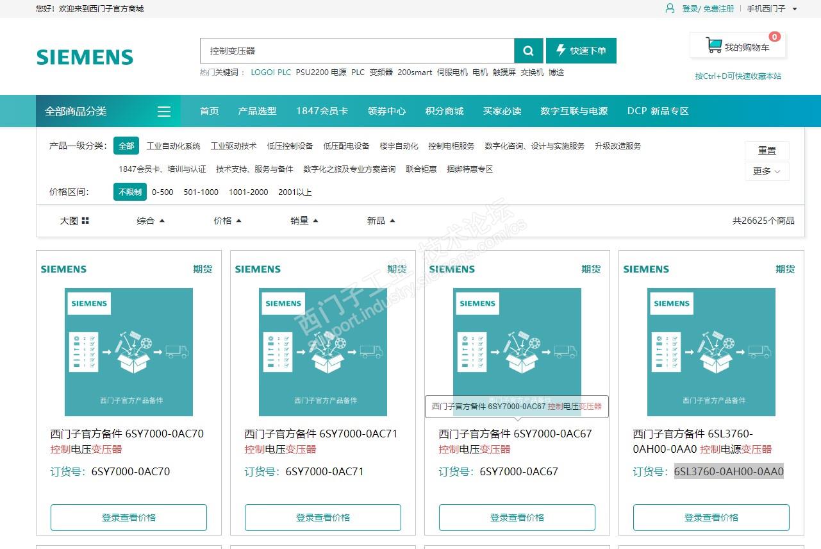Filter price range 1001-2000
The image size is (821, 549).
[x=249, y=192]
